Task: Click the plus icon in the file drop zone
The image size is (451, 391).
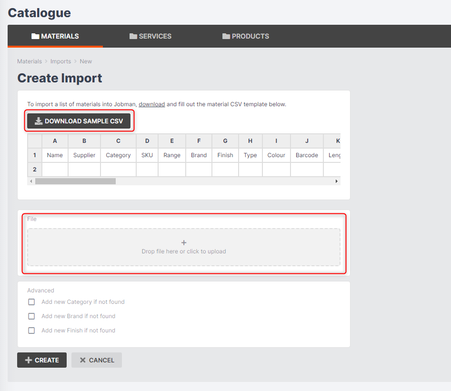Action: point(184,242)
